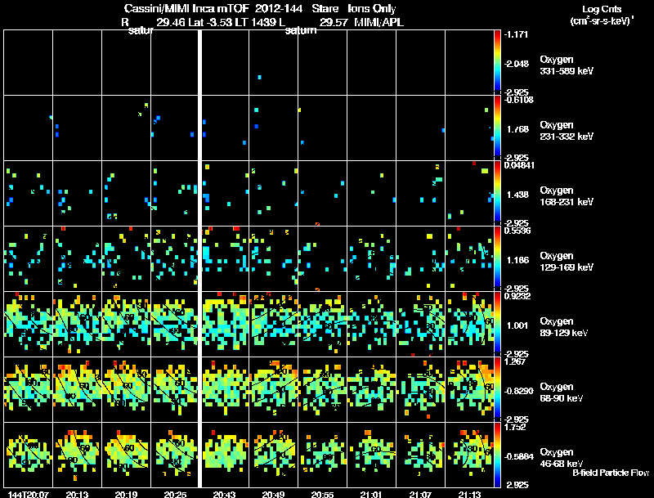Open the 20:07 panel in Oxygen 168-231 keV row
This screenshot has height=498, width=654.
coord(28,193)
